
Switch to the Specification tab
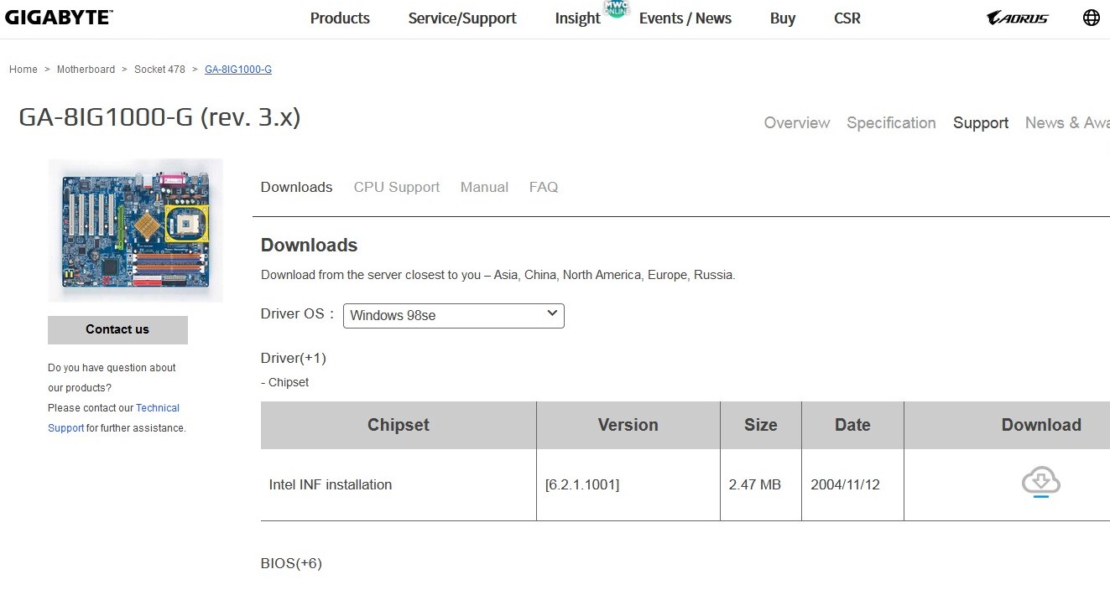pyautogui.click(x=891, y=123)
